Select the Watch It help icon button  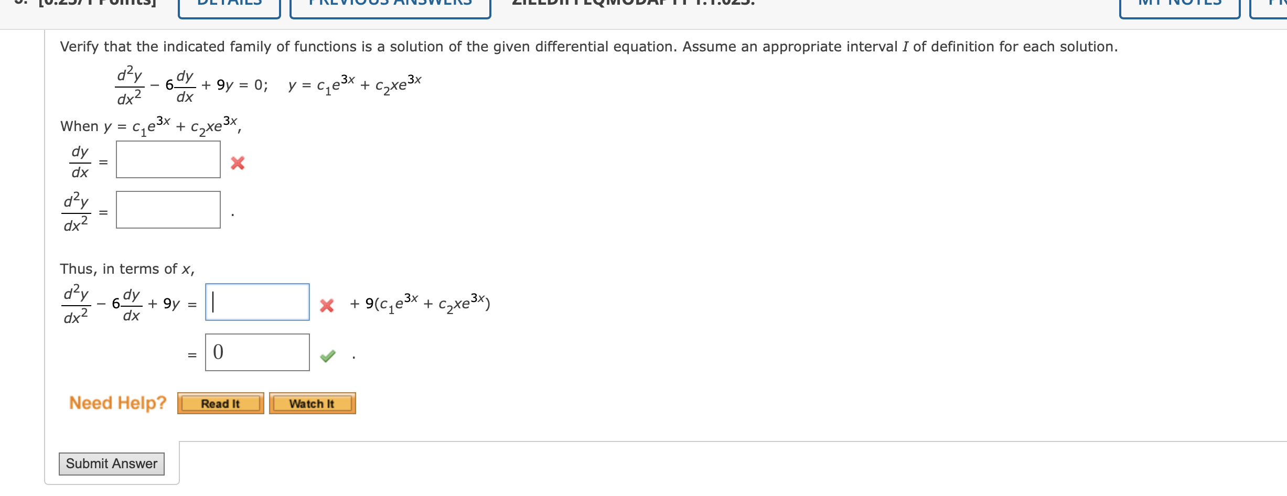pyautogui.click(x=312, y=403)
